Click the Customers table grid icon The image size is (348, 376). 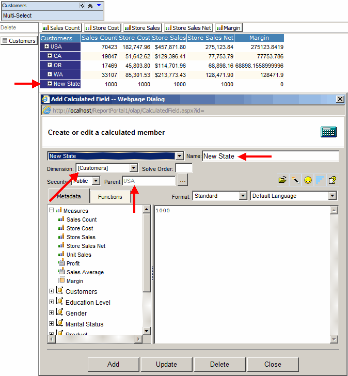coord(5,40)
